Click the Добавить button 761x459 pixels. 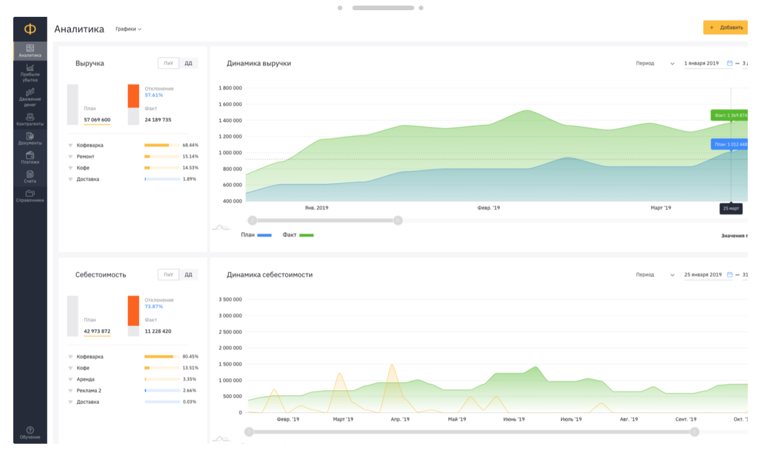(x=726, y=28)
